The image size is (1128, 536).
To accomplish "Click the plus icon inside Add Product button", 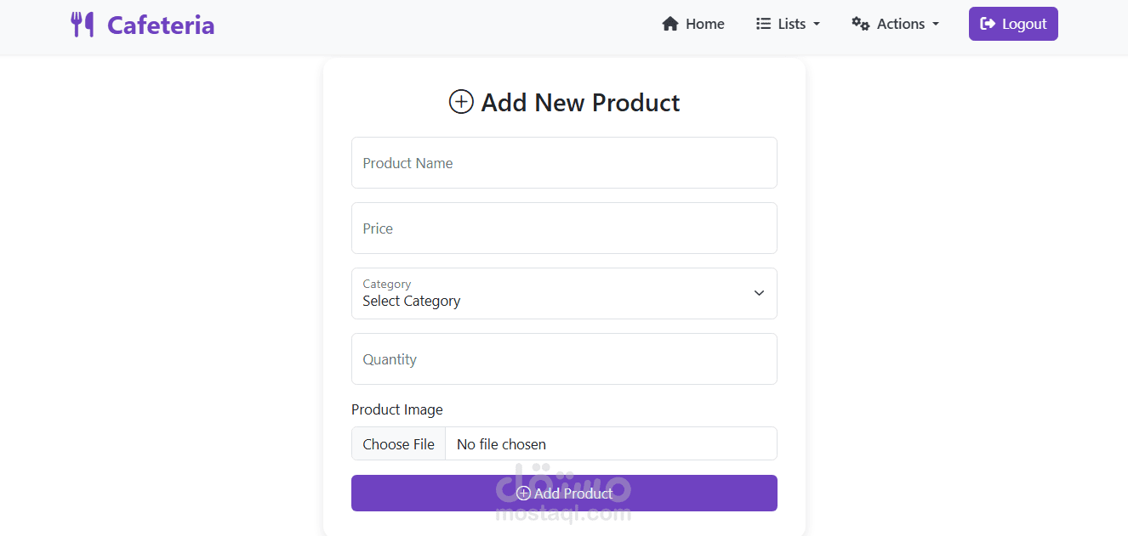I will [523, 494].
